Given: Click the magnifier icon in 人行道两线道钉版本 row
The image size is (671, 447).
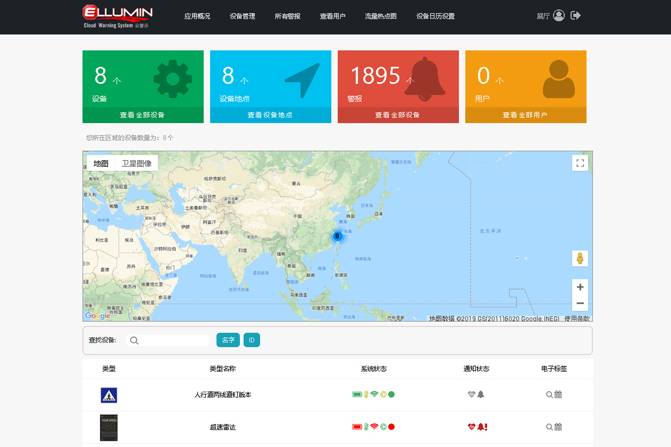Looking at the screenshot, I should point(549,394).
